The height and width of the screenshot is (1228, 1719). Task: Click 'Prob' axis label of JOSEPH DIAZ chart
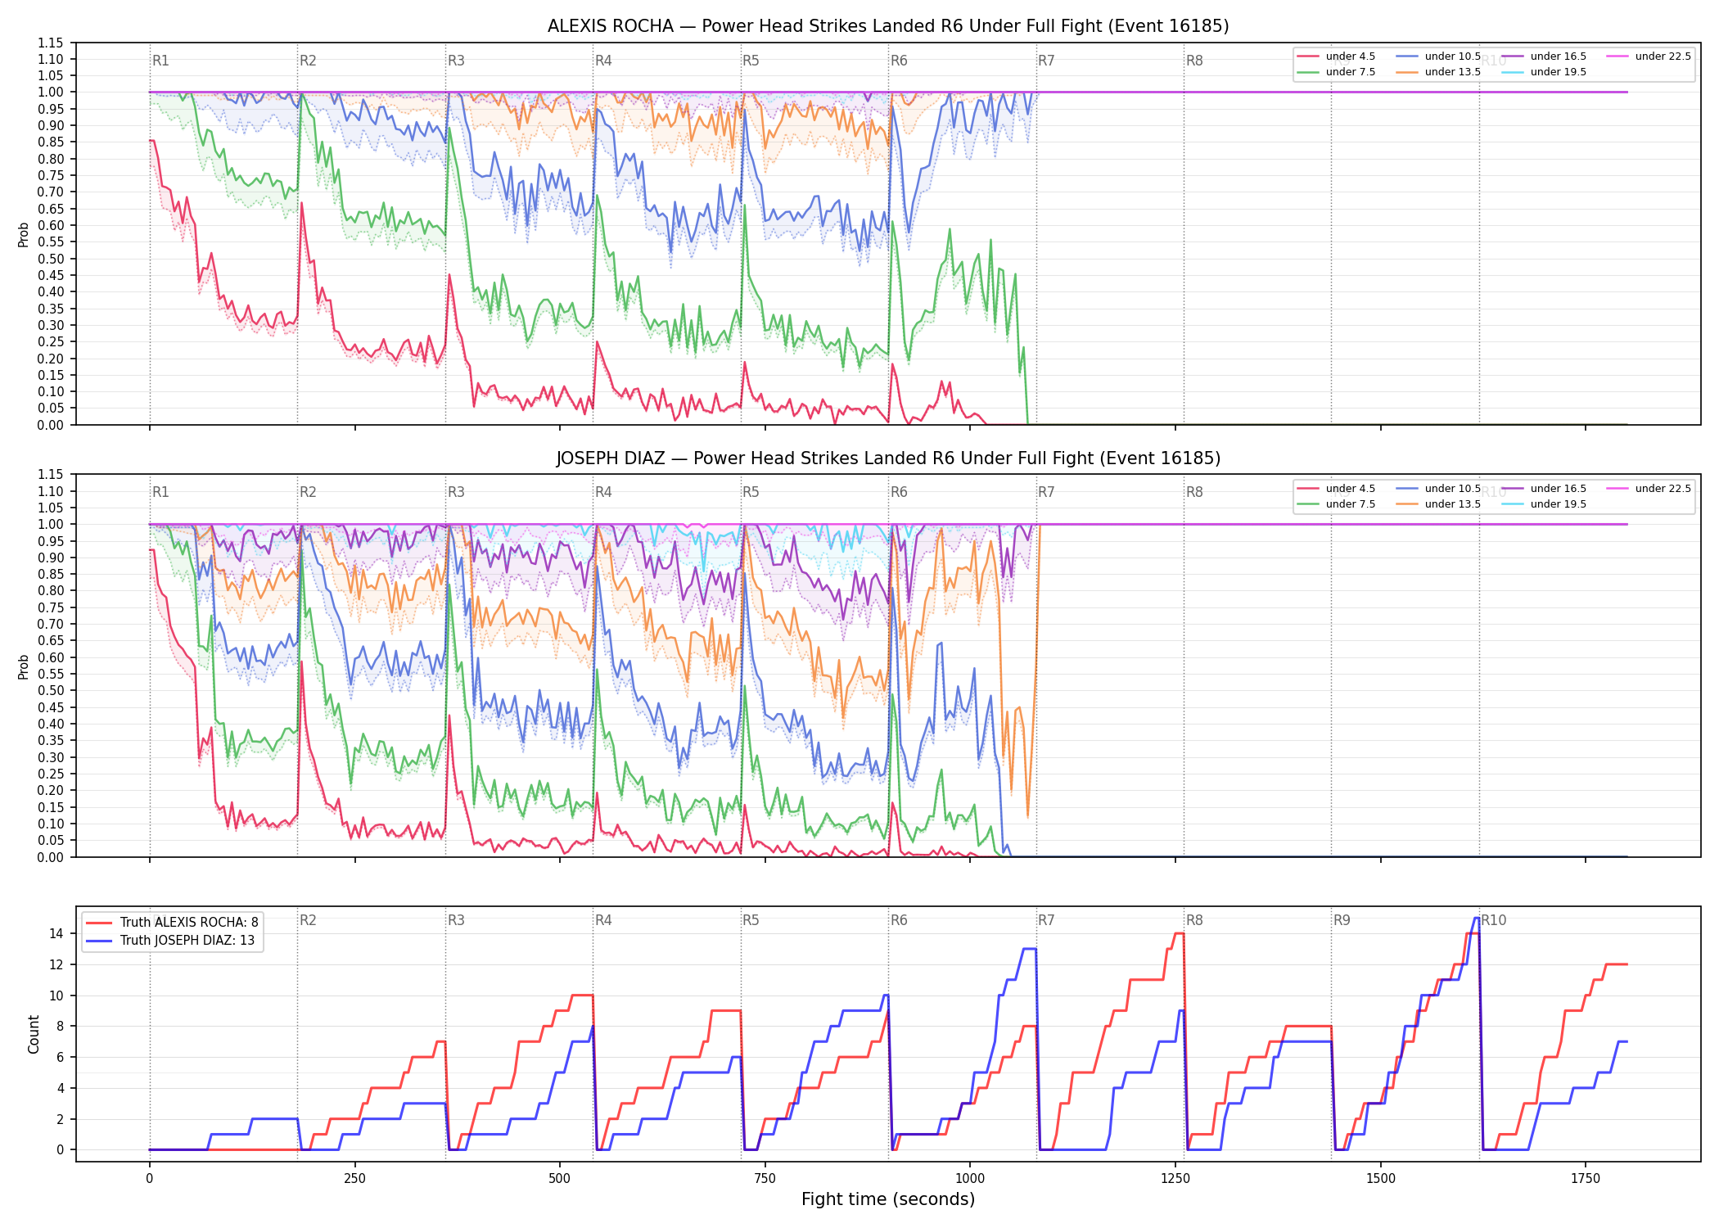coord(23,666)
